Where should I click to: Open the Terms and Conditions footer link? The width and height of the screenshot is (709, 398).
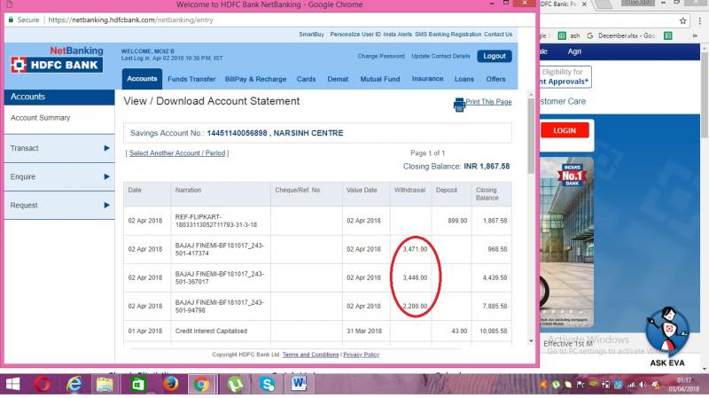point(311,355)
